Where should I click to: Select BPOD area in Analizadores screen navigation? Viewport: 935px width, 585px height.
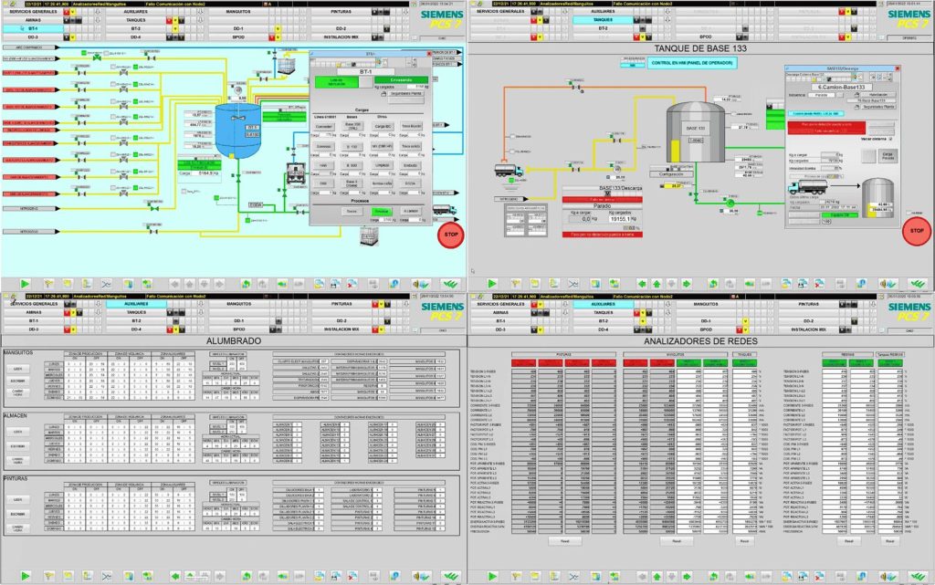point(706,329)
